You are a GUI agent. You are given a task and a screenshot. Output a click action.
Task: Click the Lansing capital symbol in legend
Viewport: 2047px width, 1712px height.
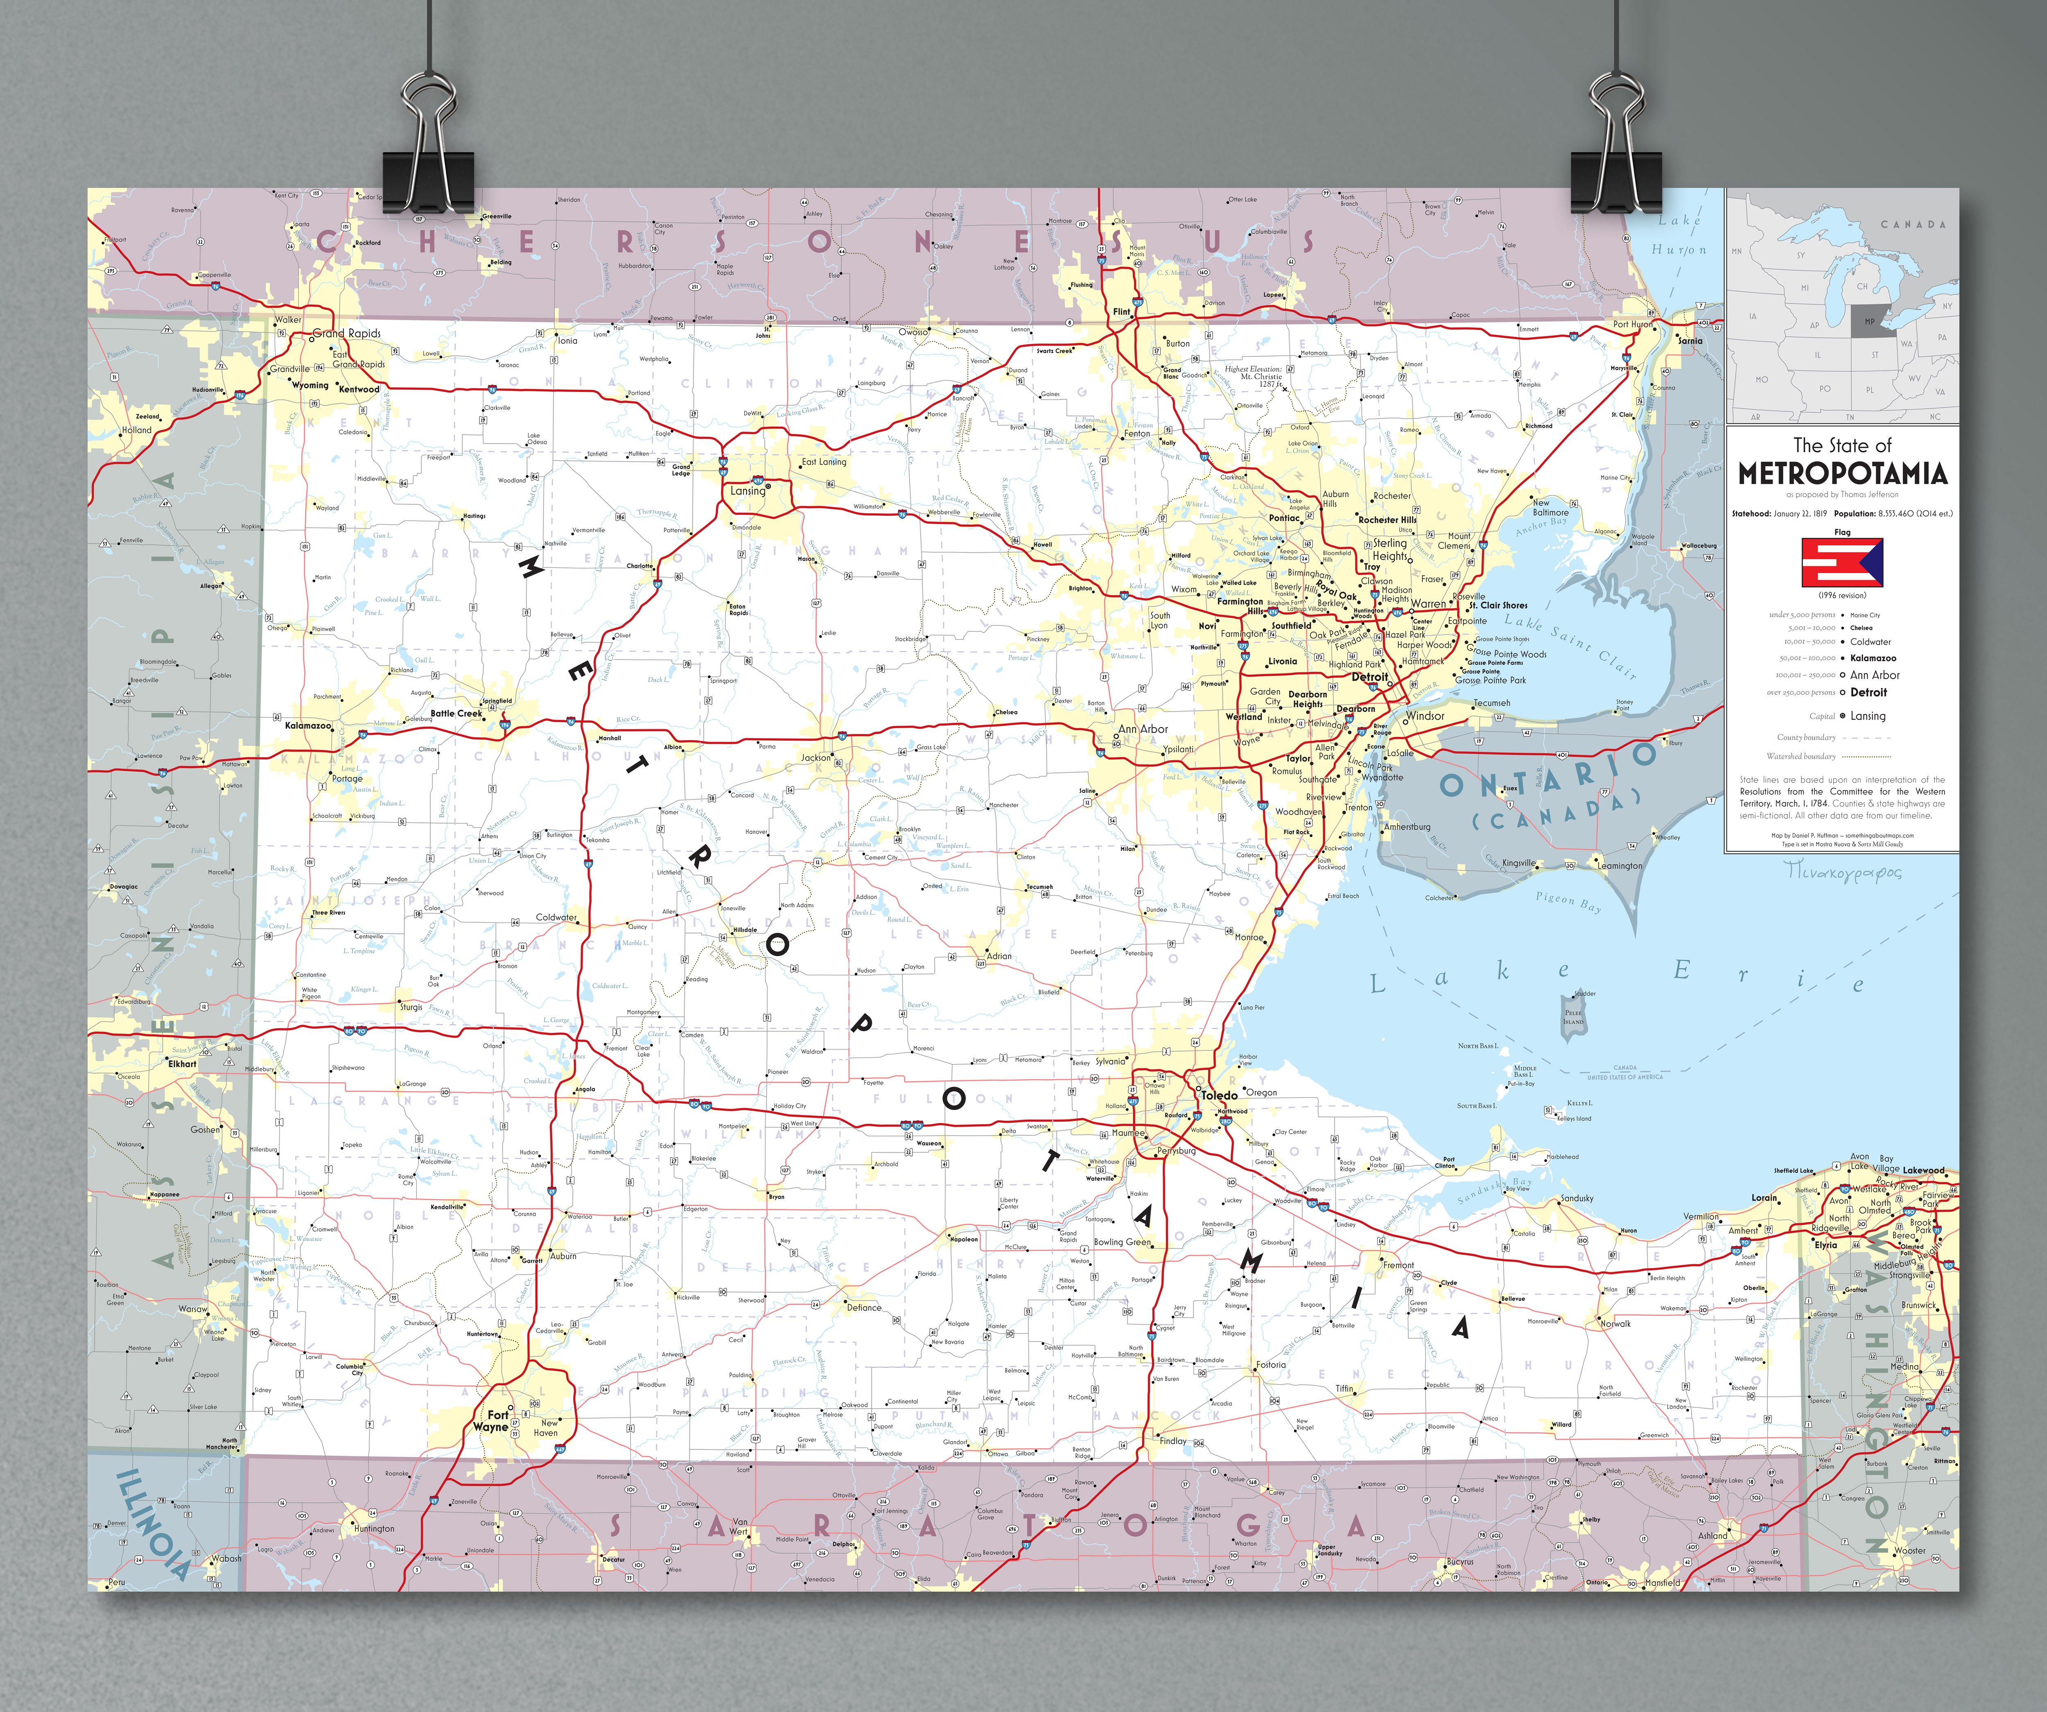pyautogui.click(x=1842, y=716)
